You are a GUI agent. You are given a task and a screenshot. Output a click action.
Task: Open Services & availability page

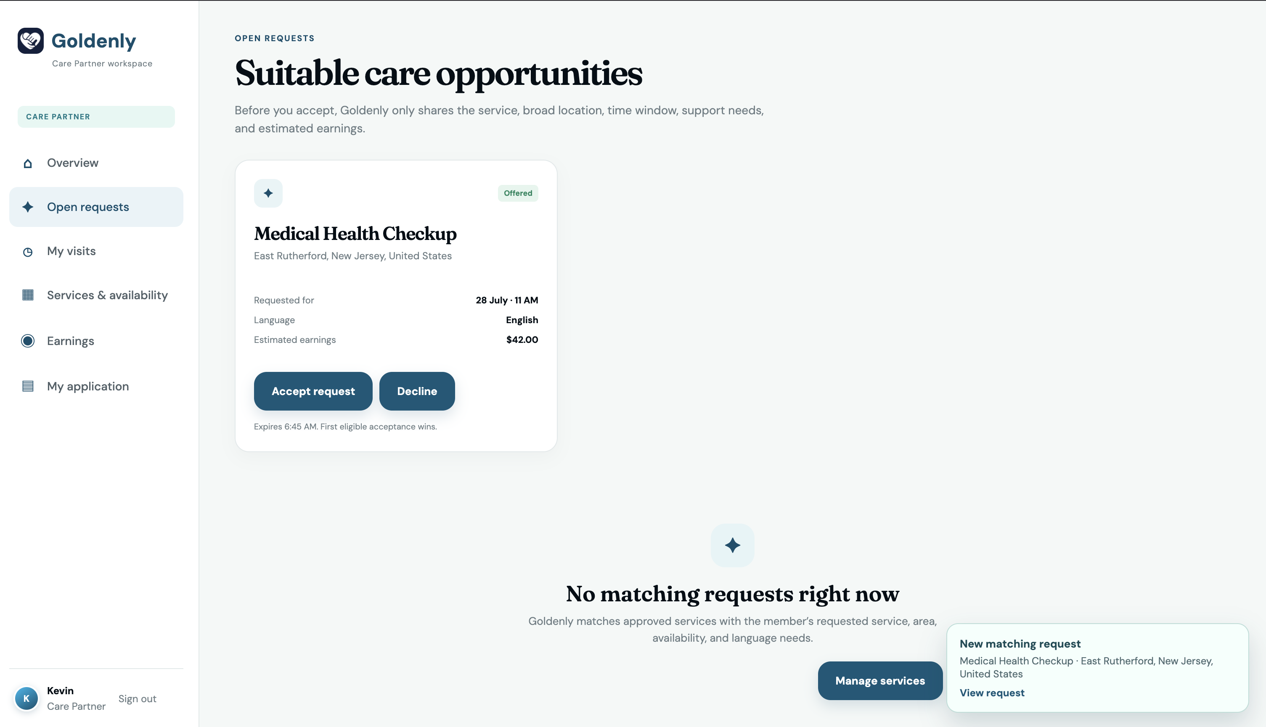tap(96, 295)
